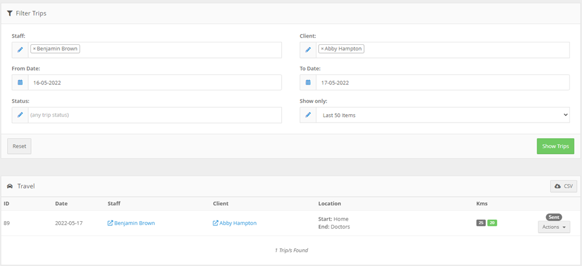The height and width of the screenshot is (266, 582).
Task: Click the 1 Trip/s Found text
Action: point(291,250)
